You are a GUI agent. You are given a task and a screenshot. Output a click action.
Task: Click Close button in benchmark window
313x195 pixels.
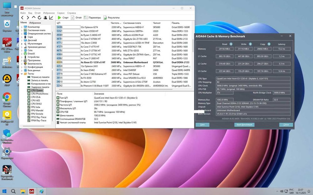(x=286, y=124)
